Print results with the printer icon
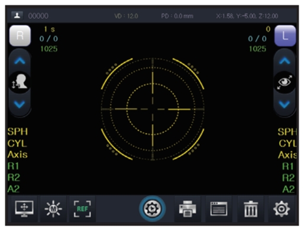Image resolution: width=304 pixels, height=230 pixels. pos(187,209)
